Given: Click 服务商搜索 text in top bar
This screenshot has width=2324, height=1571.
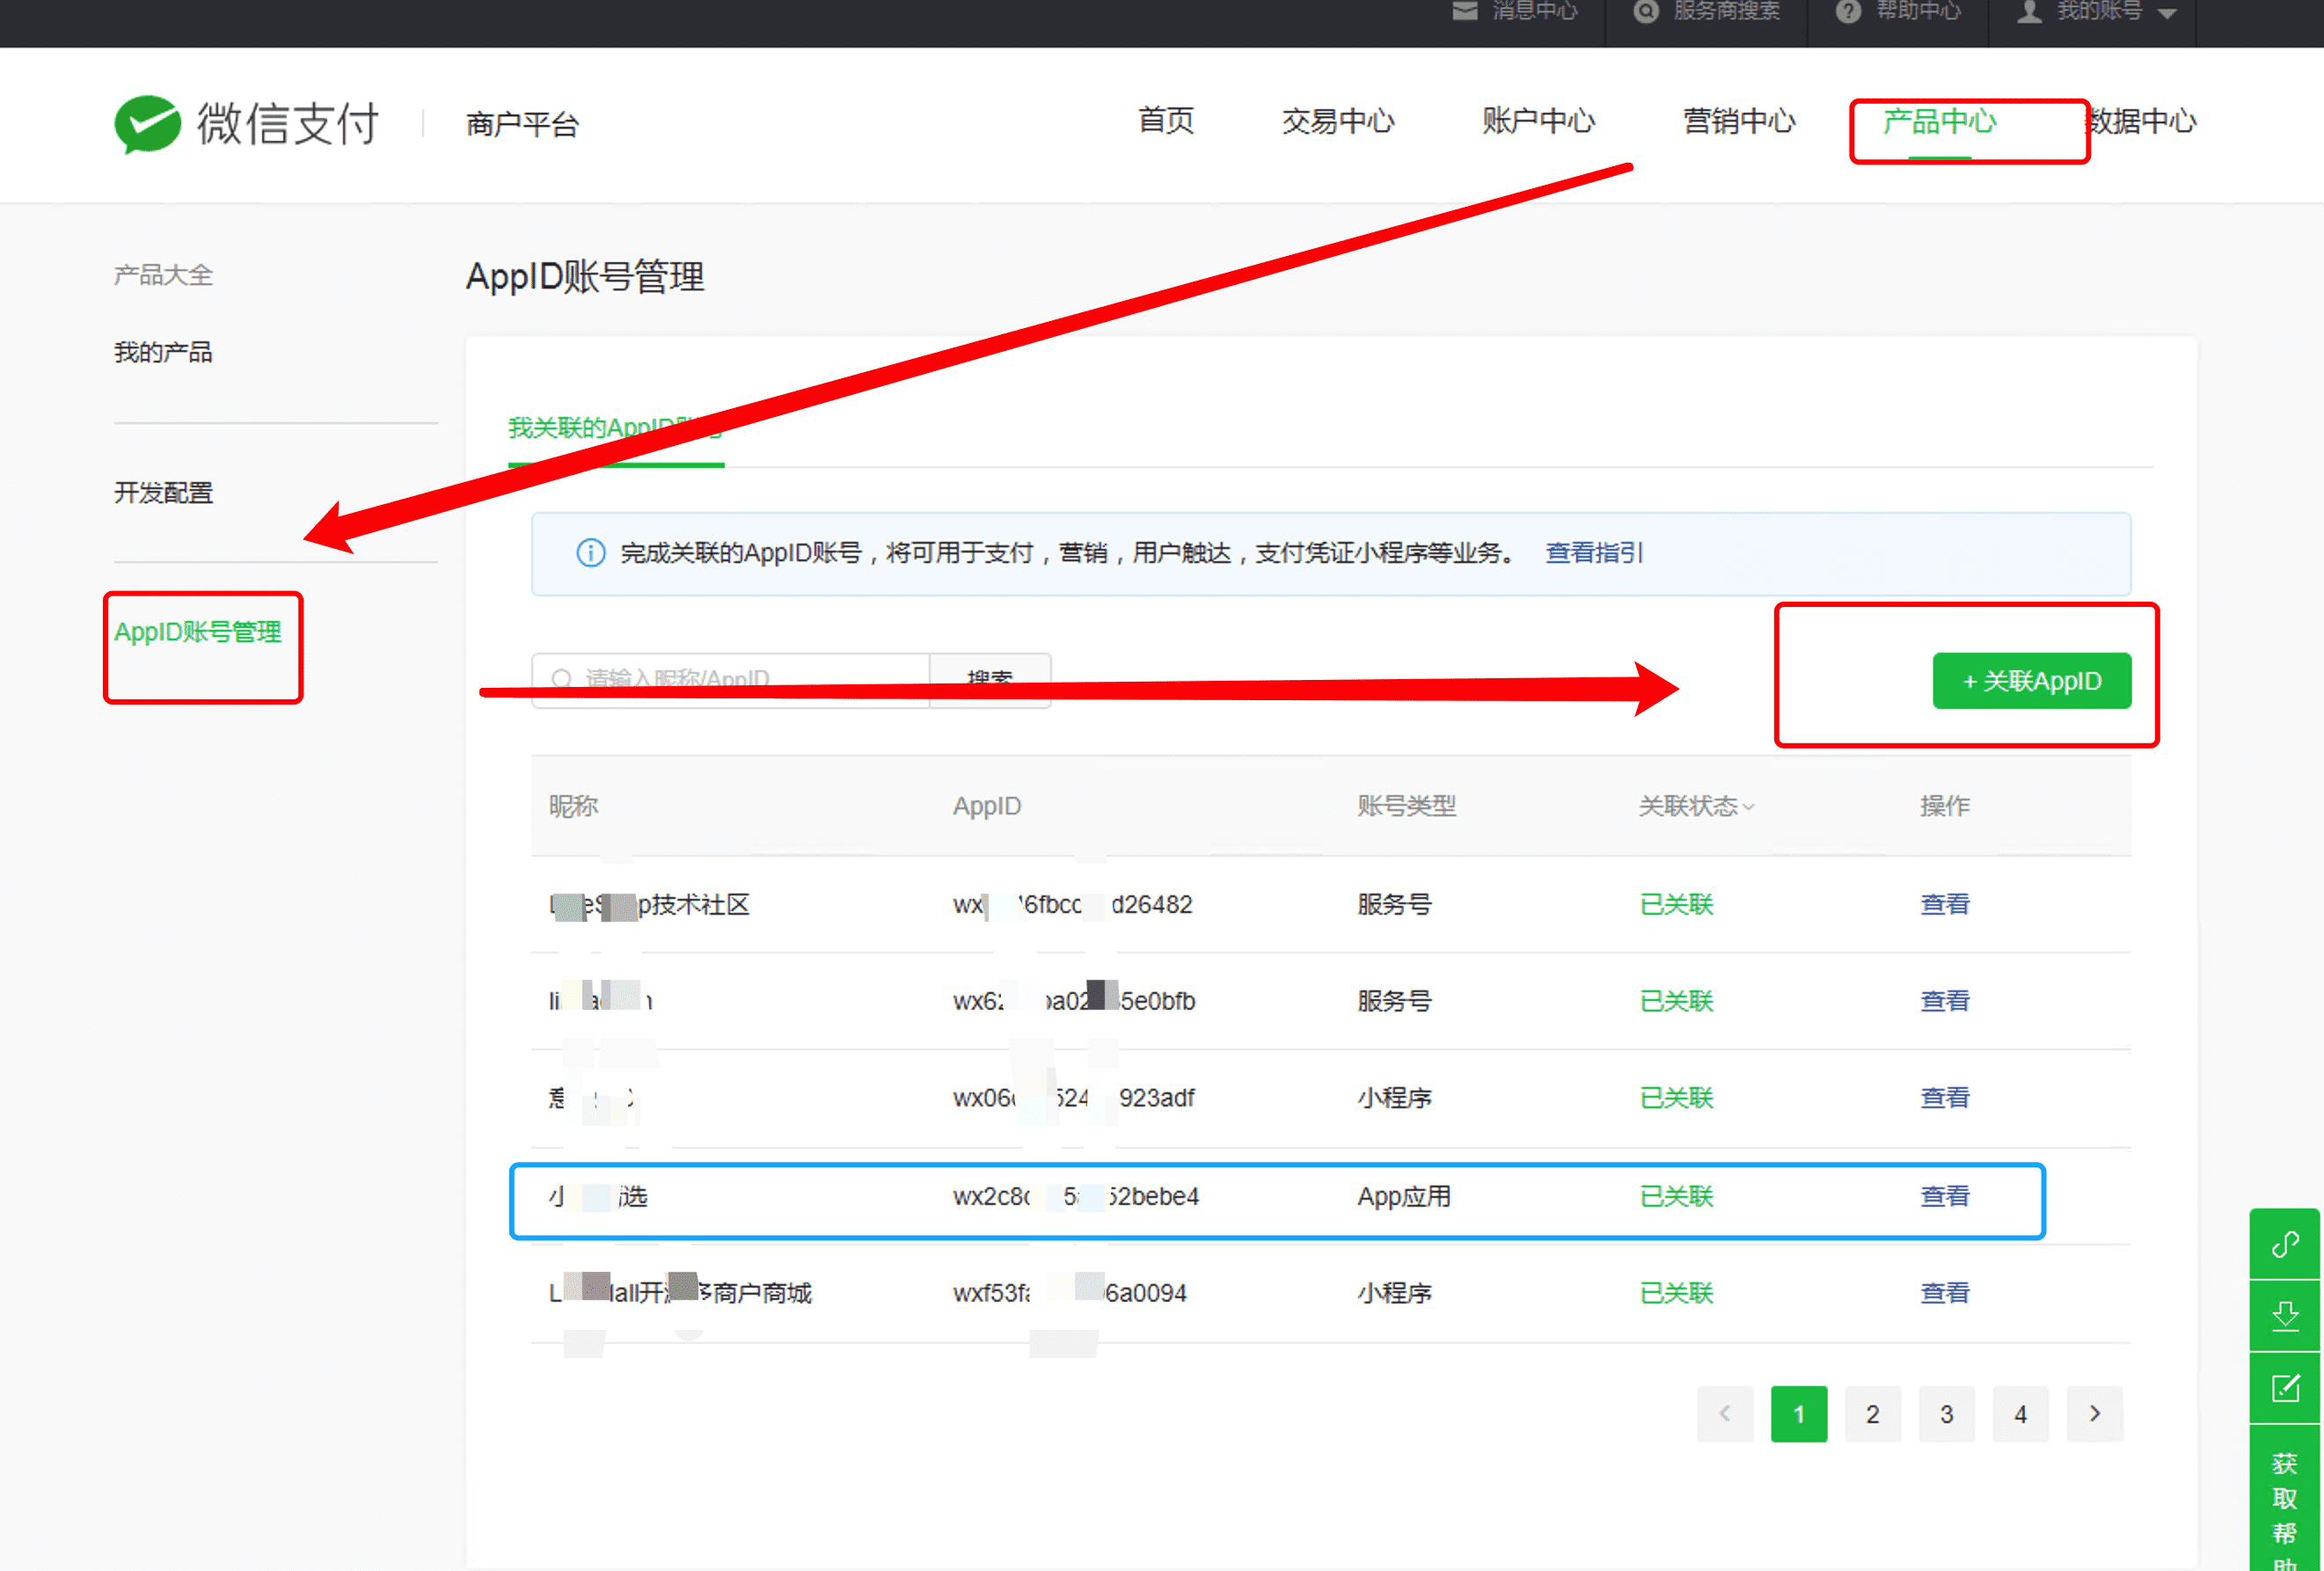Looking at the screenshot, I should coord(1727,11).
